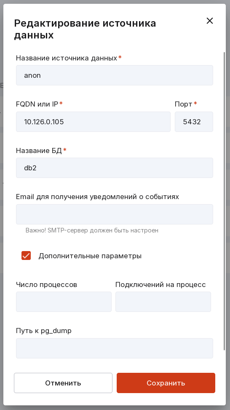Click the Отменить button
The height and width of the screenshot is (410, 230).
(x=63, y=383)
